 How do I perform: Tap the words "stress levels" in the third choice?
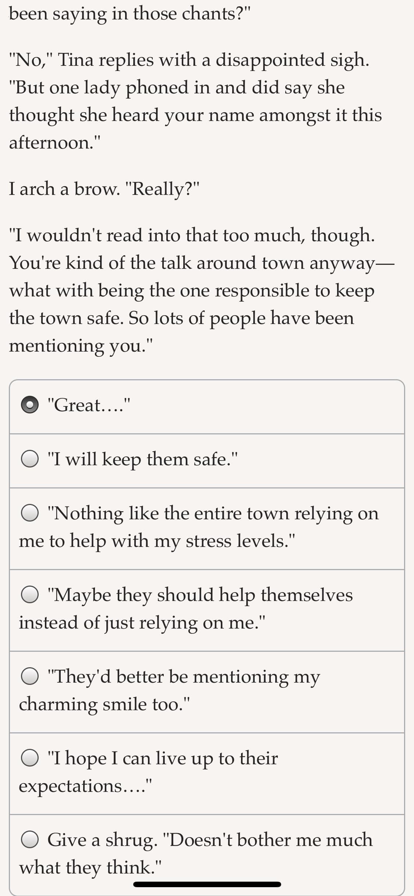[237, 541]
